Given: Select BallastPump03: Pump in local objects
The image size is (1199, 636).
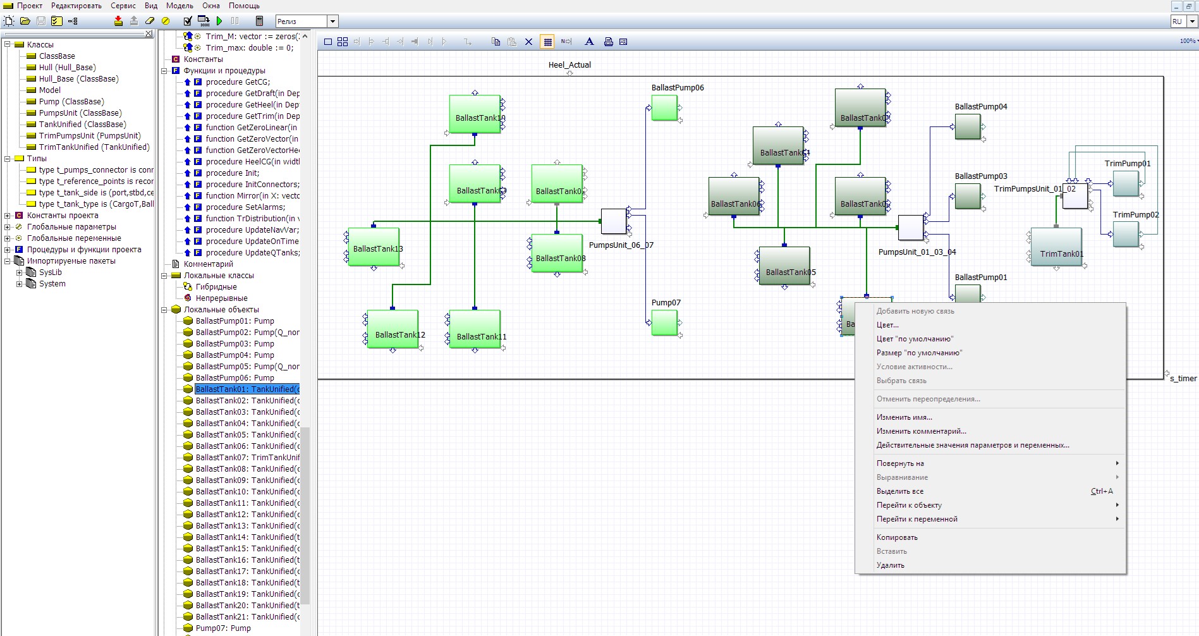Looking at the screenshot, I should coord(234,344).
